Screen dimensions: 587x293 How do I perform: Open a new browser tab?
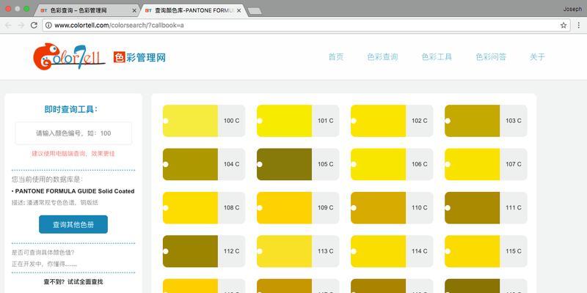(255, 12)
